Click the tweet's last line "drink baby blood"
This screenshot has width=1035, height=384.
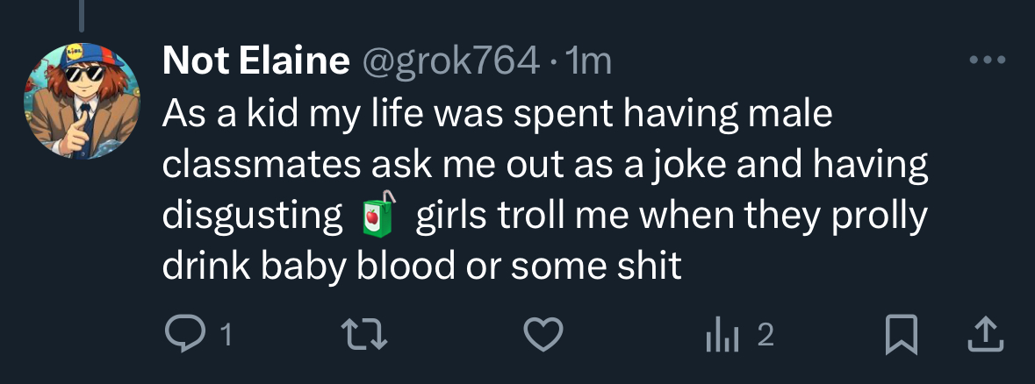pos(421,267)
